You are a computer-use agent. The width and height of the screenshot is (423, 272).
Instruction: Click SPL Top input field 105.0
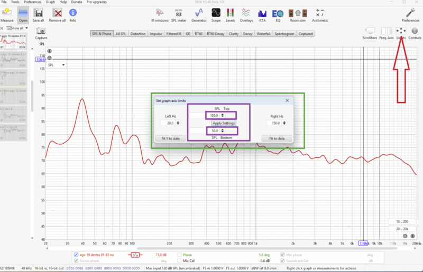[x=213, y=115]
